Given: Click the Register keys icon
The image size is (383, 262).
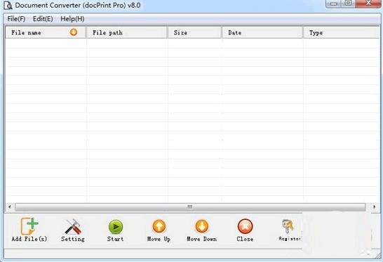Looking at the screenshot, I should click(288, 226).
